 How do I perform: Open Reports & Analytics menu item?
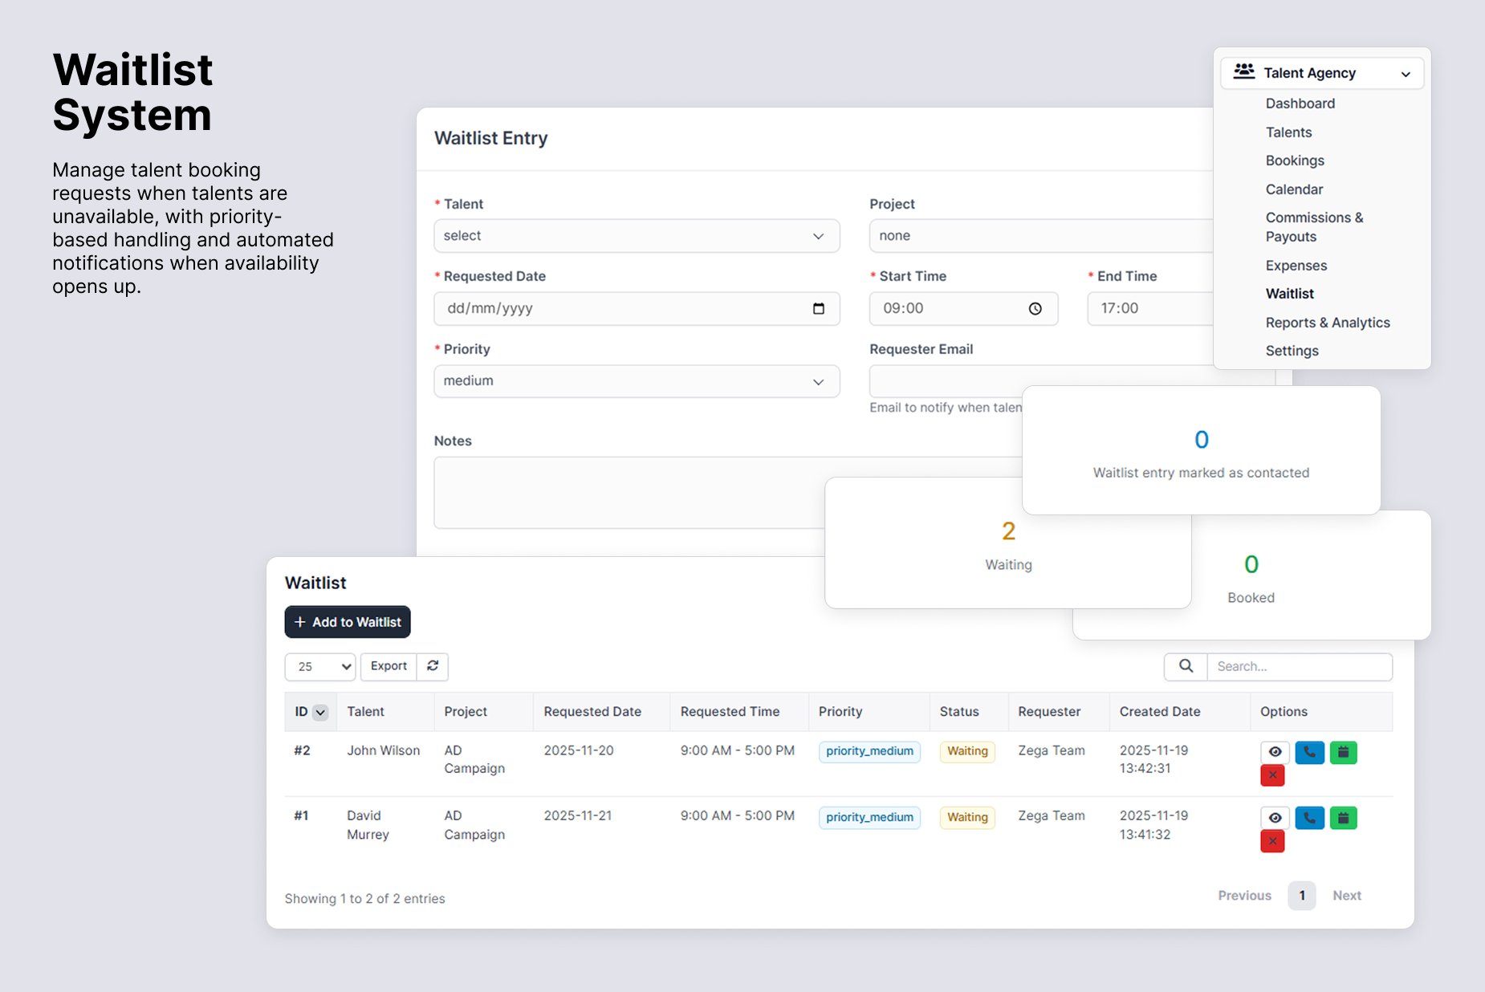[1328, 323]
